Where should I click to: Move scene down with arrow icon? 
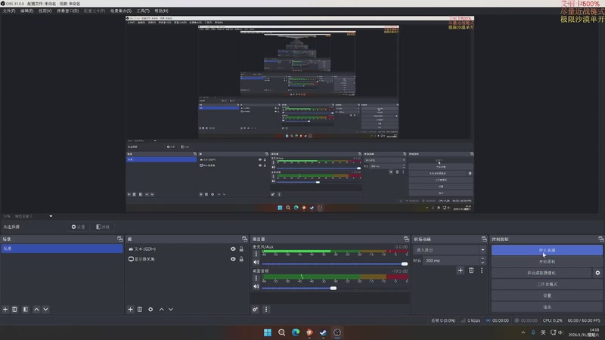(45, 309)
